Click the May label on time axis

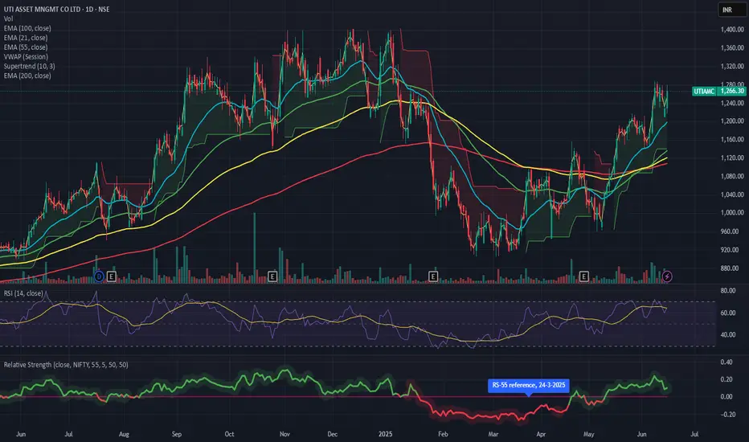(589, 434)
